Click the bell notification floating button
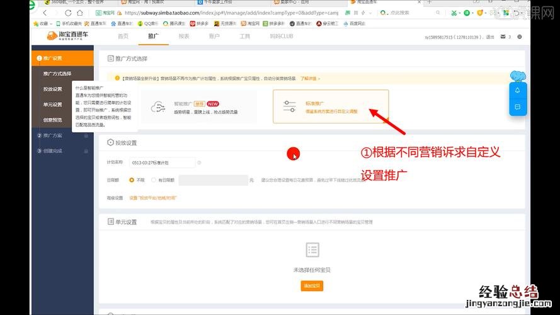The height and width of the screenshot is (315, 560). pyautogui.click(x=518, y=90)
